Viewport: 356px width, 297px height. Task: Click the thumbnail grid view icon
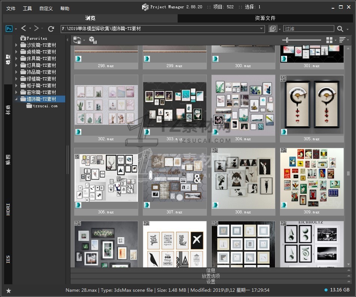point(329,40)
